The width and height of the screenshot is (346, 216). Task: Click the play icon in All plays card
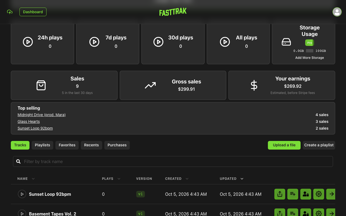tap(225, 42)
